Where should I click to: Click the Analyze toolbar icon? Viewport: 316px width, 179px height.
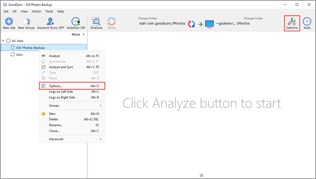pos(96,23)
